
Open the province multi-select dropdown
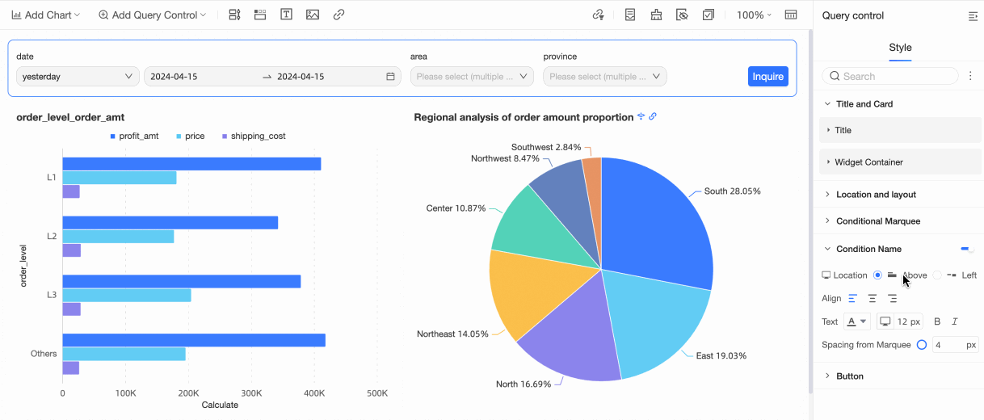click(605, 77)
